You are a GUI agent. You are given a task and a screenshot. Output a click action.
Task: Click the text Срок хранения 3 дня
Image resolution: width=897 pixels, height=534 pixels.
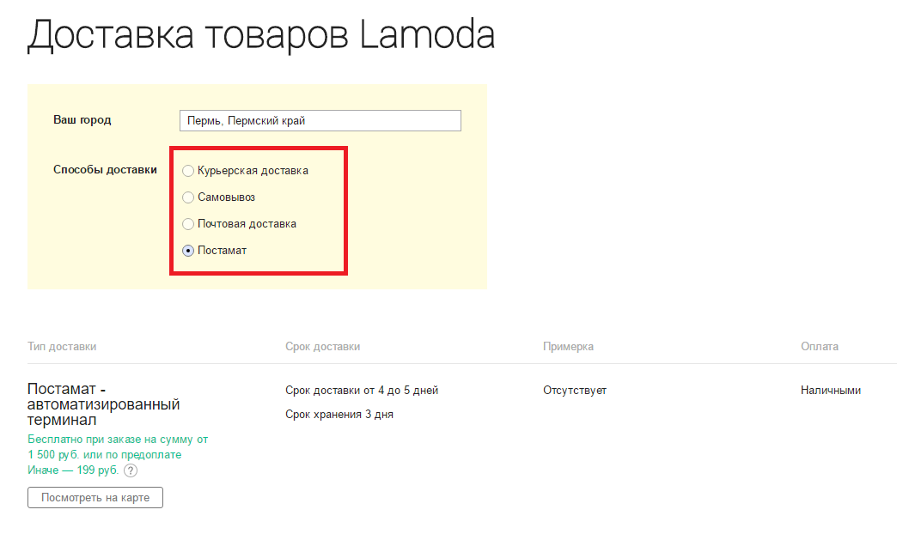click(339, 415)
